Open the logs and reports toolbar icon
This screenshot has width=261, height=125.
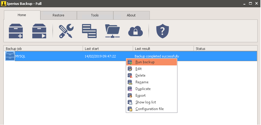89,31
